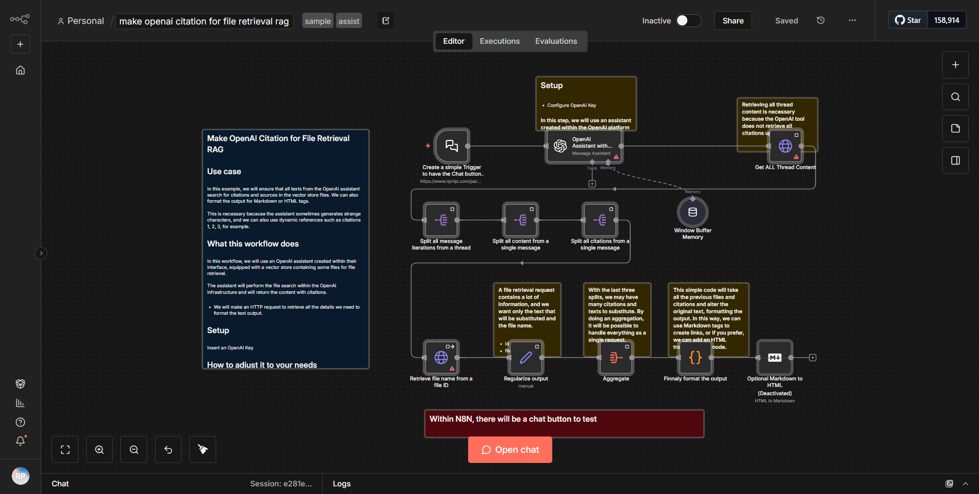Click the GitHub Star button
979x494 pixels.
pyautogui.click(x=908, y=20)
